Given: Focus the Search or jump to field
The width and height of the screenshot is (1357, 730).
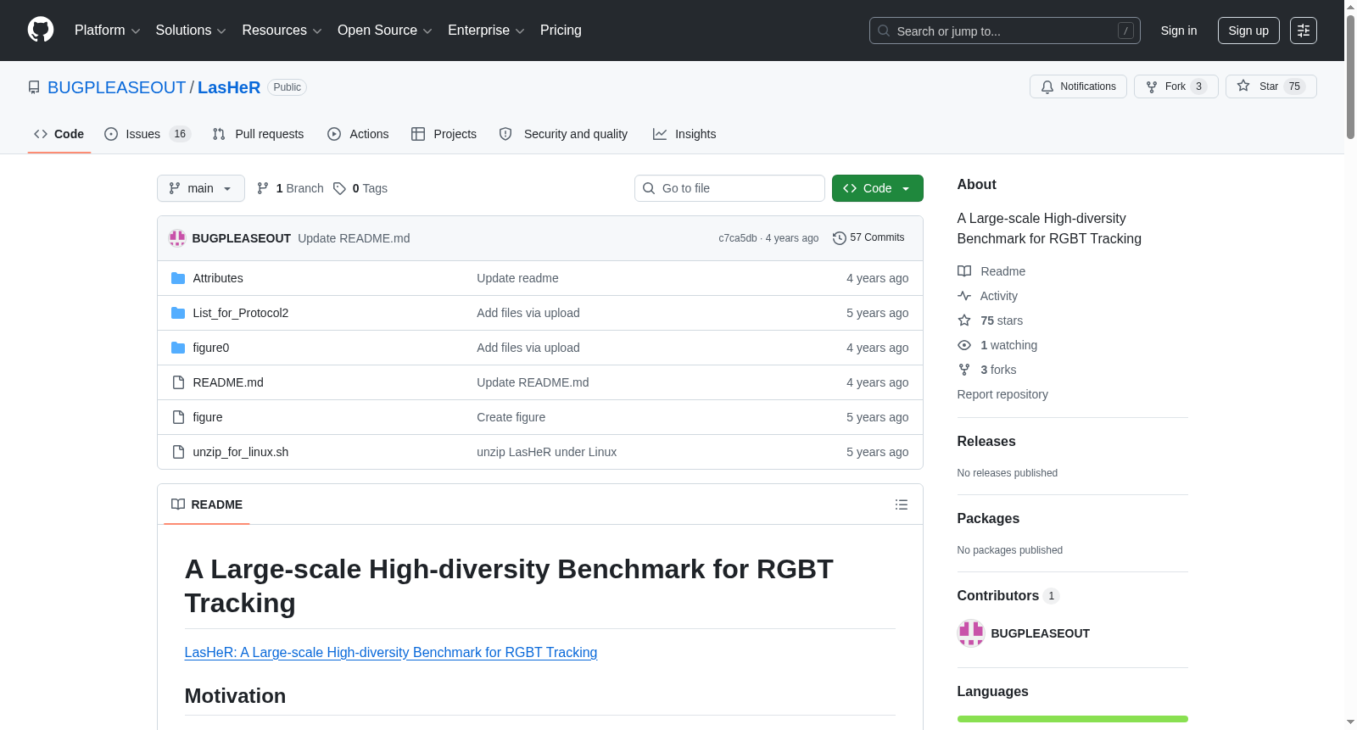Looking at the screenshot, I should (x=1005, y=31).
